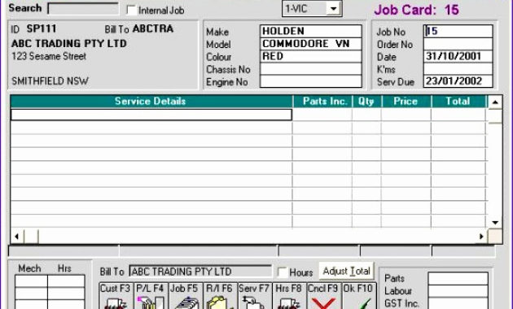Image resolution: width=513 pixels, height=309 pixels.
Task: Click the empty Chassis No field
Action: [x=311, y=69]
